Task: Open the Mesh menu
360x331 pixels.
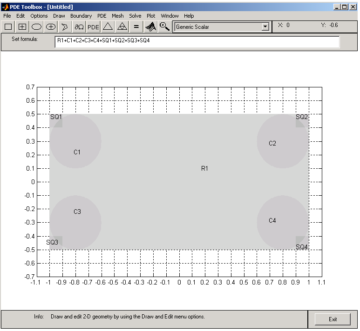Action: coord(117,16)
